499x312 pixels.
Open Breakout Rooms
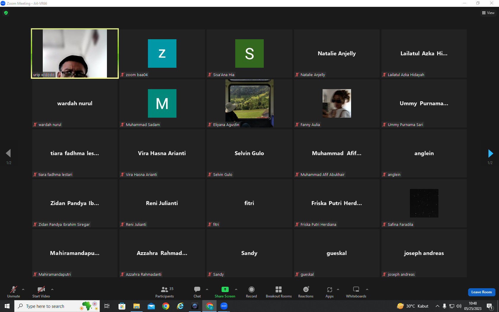(279, 292)
